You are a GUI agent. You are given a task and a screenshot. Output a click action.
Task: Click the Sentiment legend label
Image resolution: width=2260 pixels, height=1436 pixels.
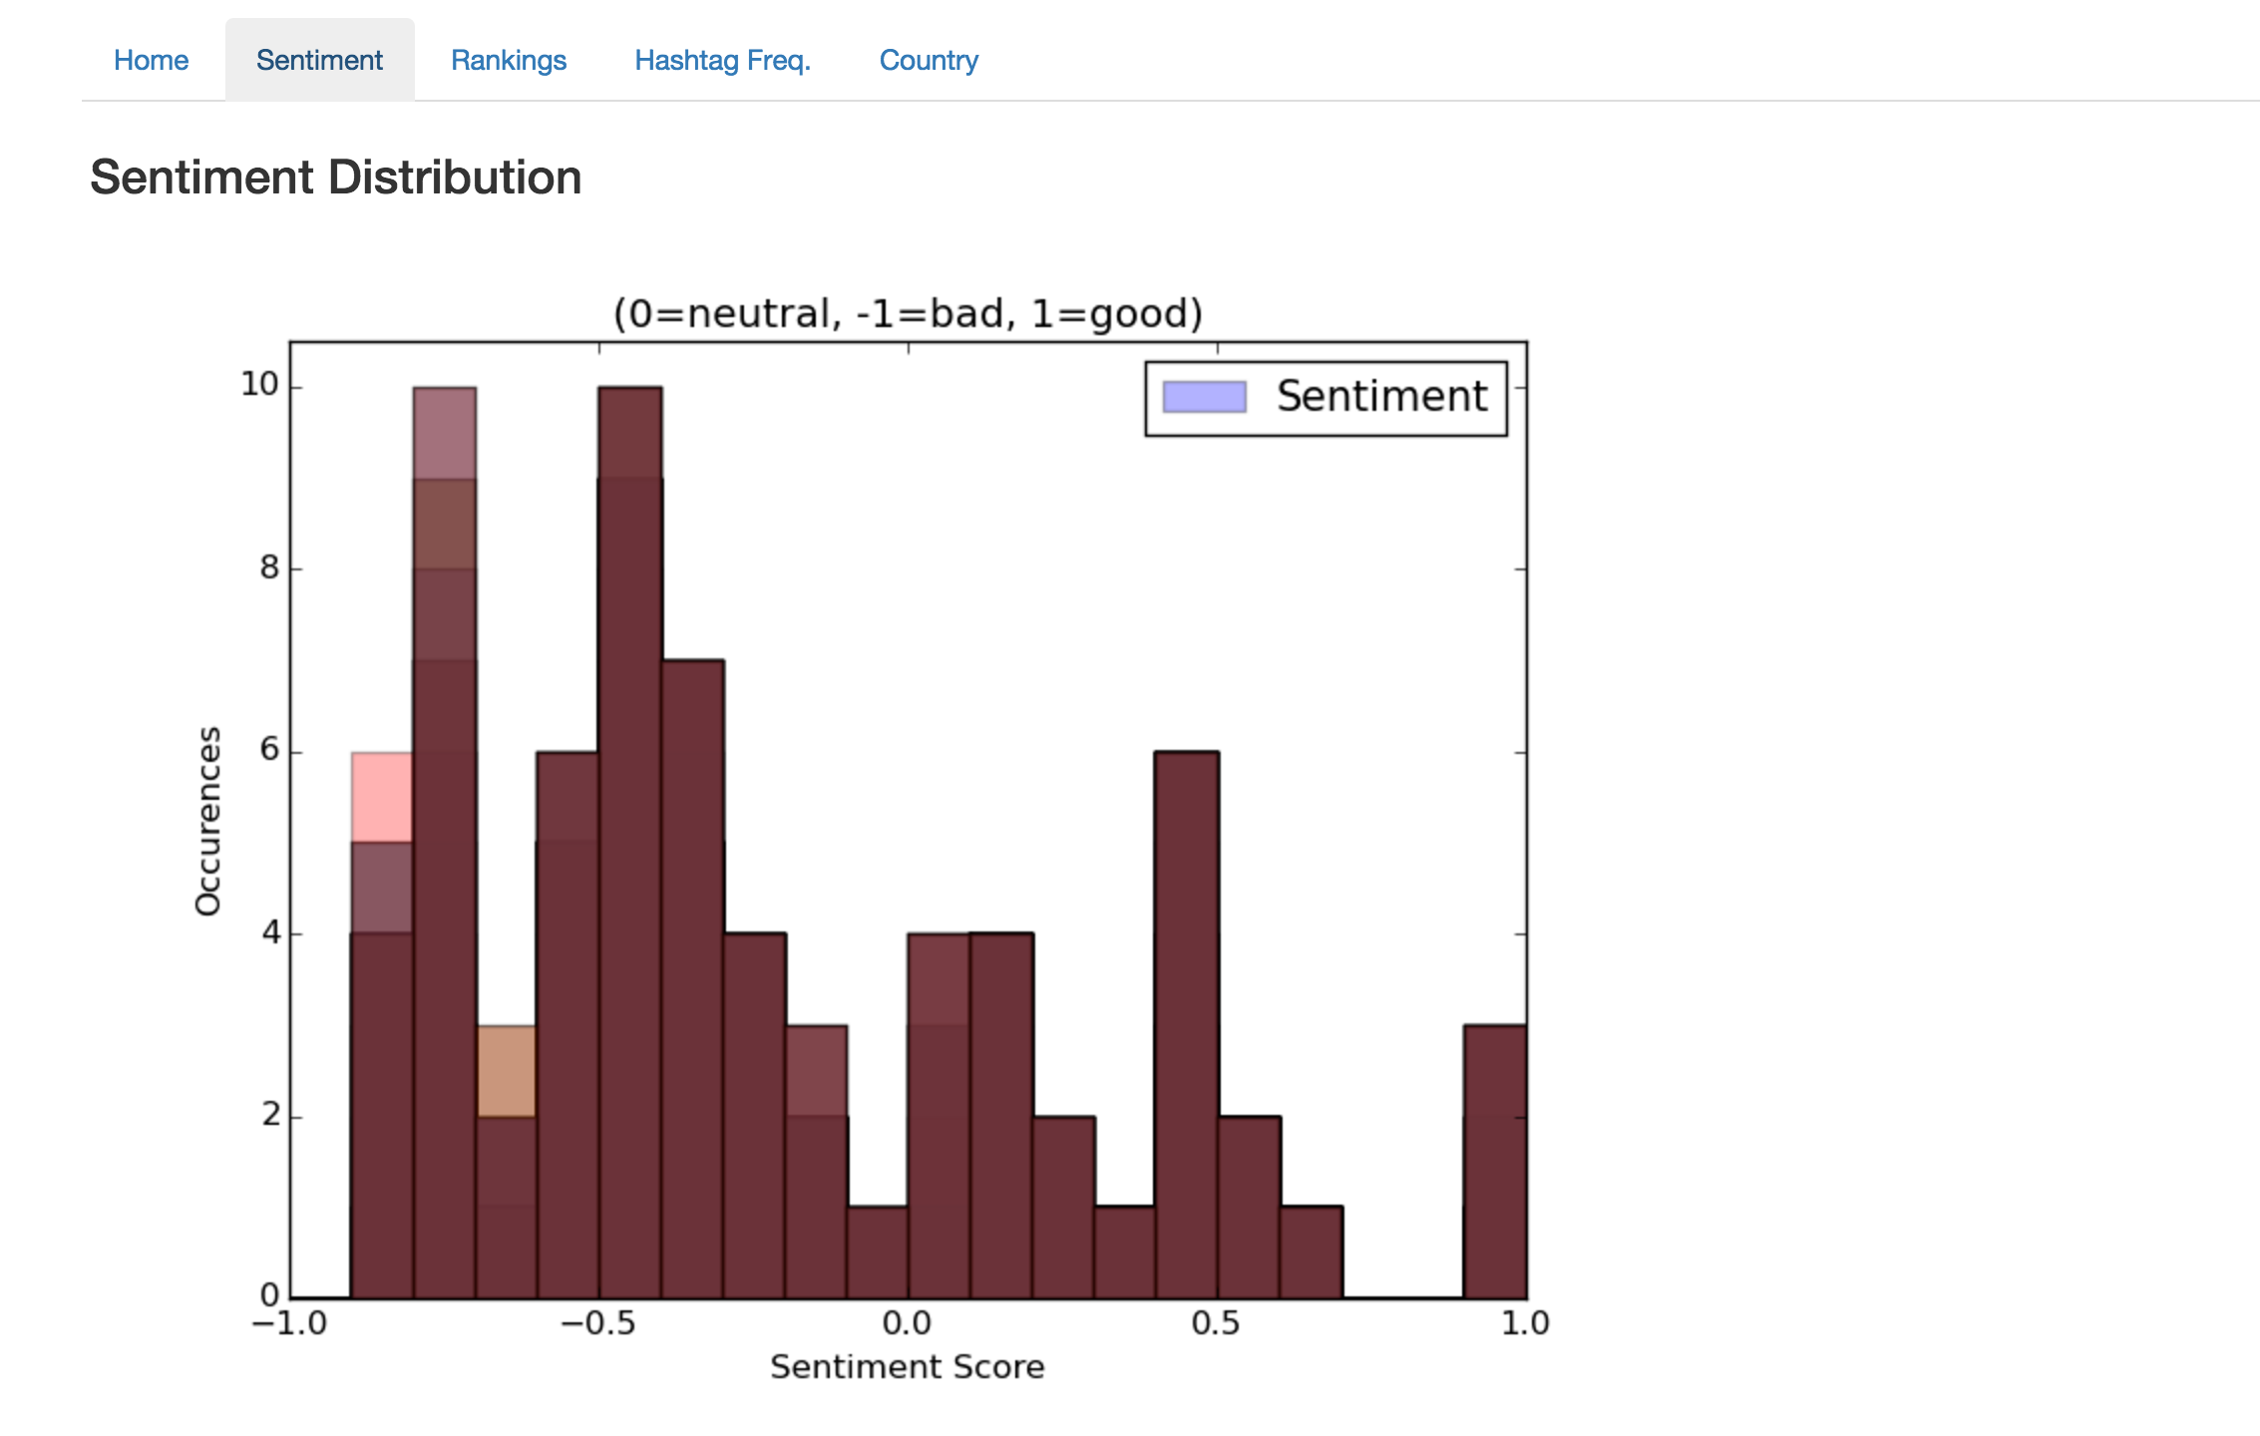tap(1381, 397)
